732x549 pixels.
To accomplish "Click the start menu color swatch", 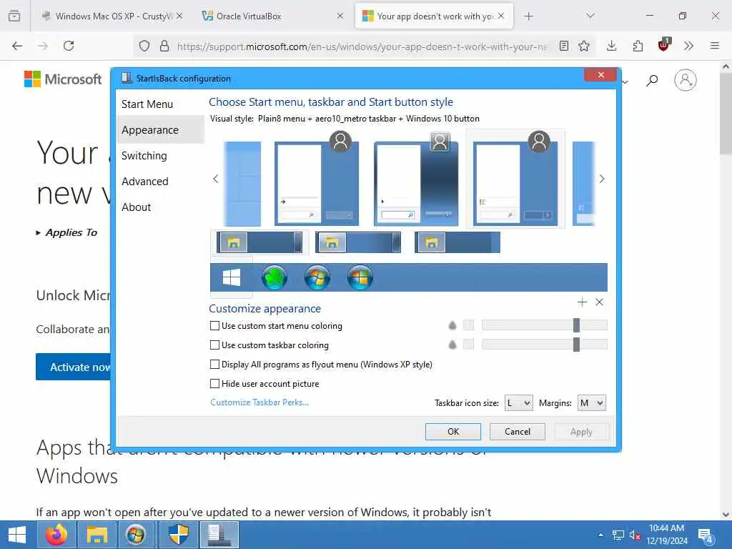I will tap(468, 325).
